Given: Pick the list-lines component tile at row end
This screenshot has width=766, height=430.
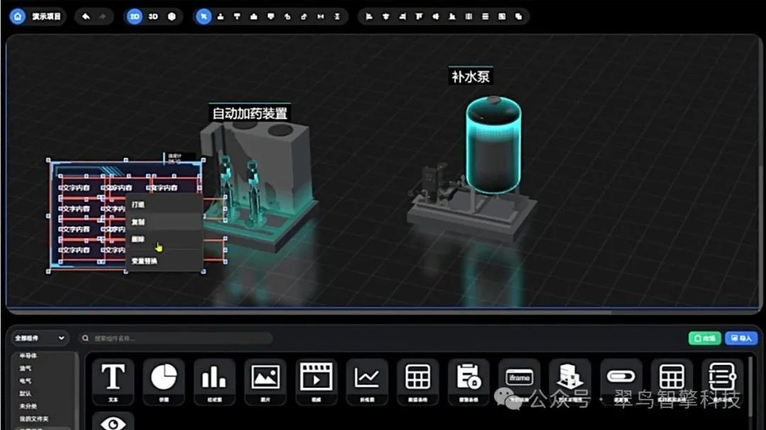Looking at the screenshot, I should pos(723,382).
